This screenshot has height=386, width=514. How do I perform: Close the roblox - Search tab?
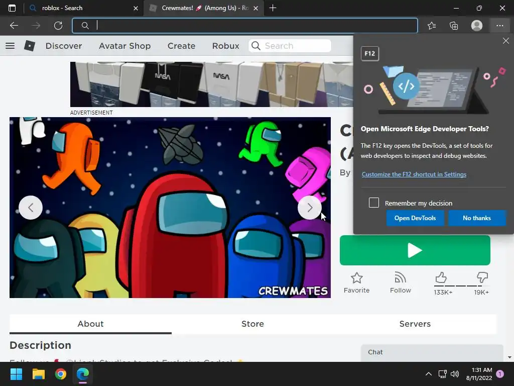pyautogui.click(x=136, y=8)
